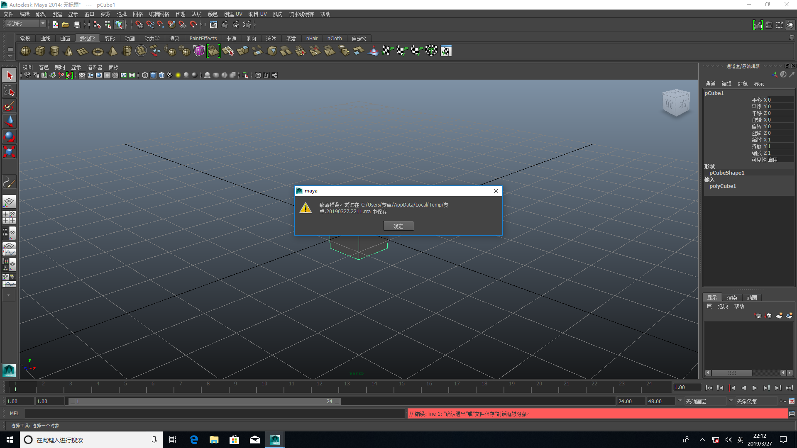Toggle wireframe on shaded in panel toolbar
Image resolution: width=797 pixels, height=448 pixels.
pyautogui.click(x=161, y=75)
